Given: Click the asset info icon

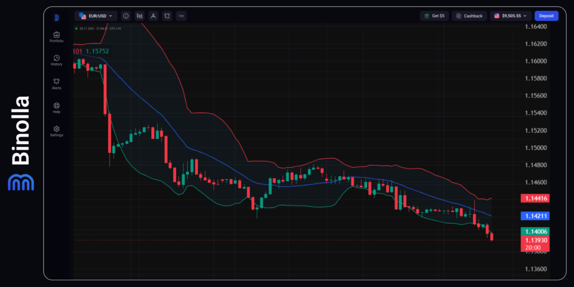Looking at the screenshot, I should pos(126,16).
